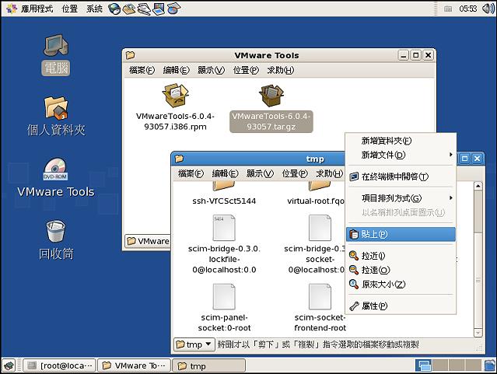The height and width of the screenshot is (374, 497).
Task: Open 編輯(E) menu in VMware Tools window
Action: point(176,70)
